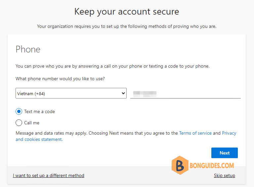Select the Text me a code radio button
This screenshot has width=254, height=187.
coord(19,111)
